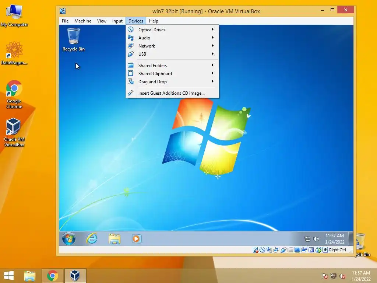
Task: Select the DataWagon desktop shortcut
Action: [x=14, y=53]
